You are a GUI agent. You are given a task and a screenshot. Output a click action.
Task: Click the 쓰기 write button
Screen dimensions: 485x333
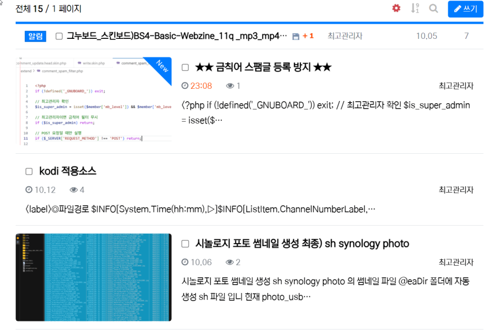click(465, 9)
